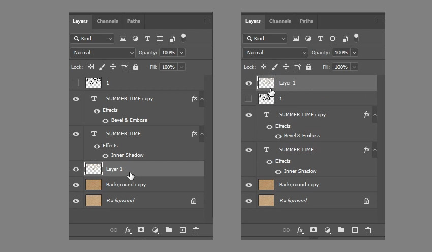
Task: Switch to the Channels tab in left panel
Action: pyautogui.click(x=107, y=21)
